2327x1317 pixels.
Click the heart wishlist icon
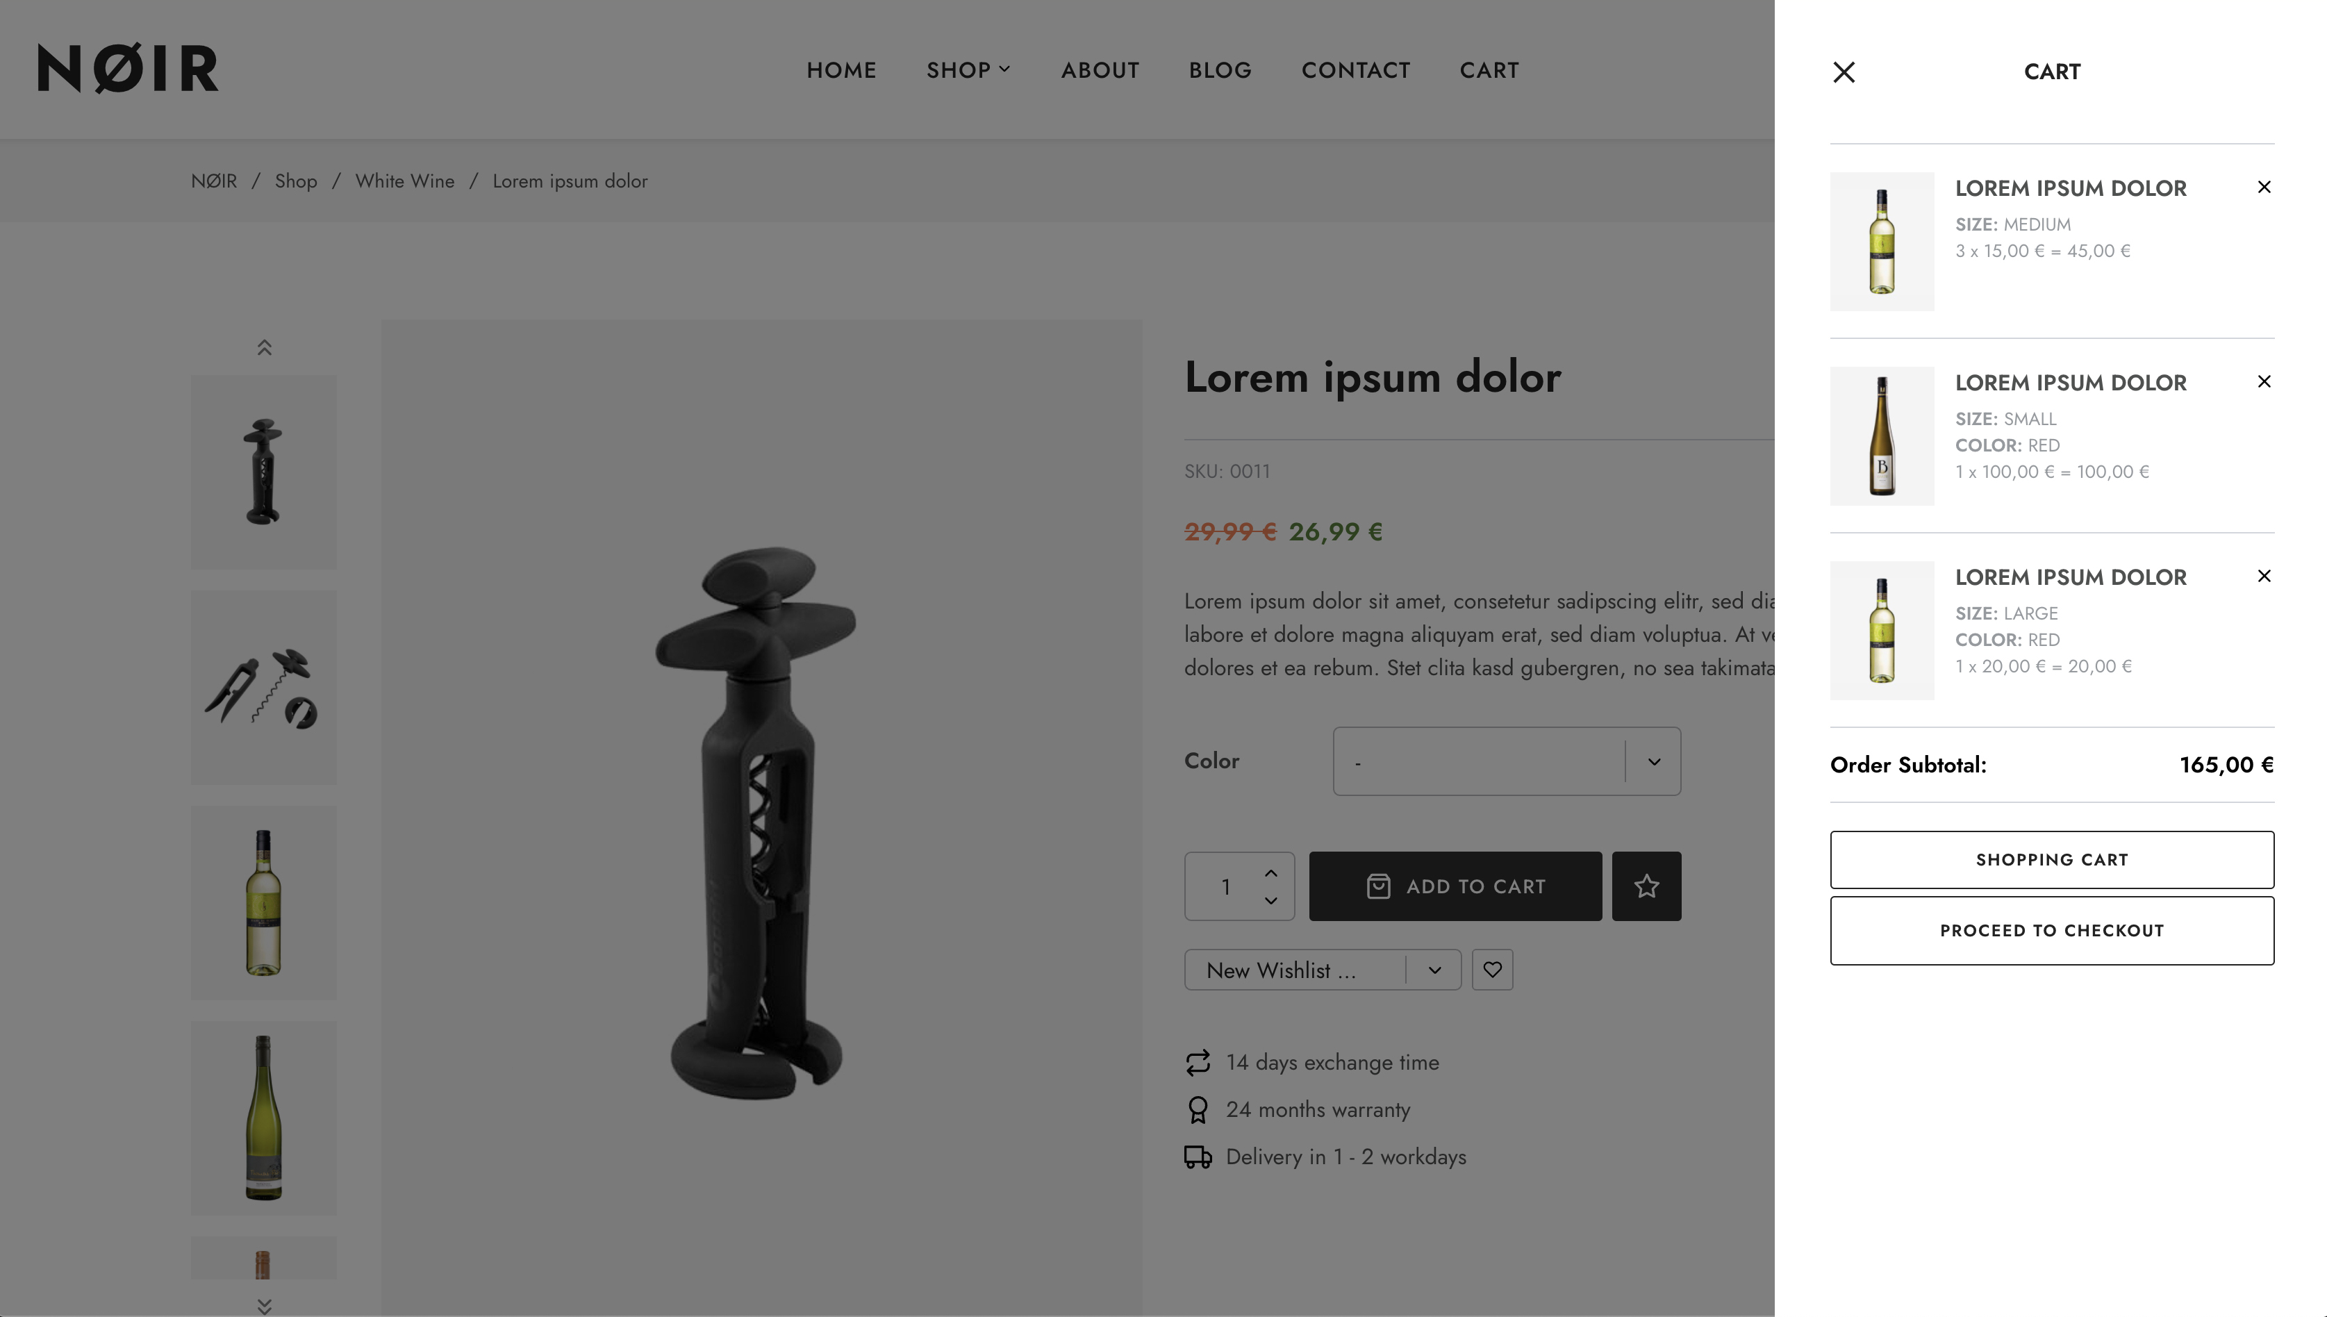[x=1492, y=970]
